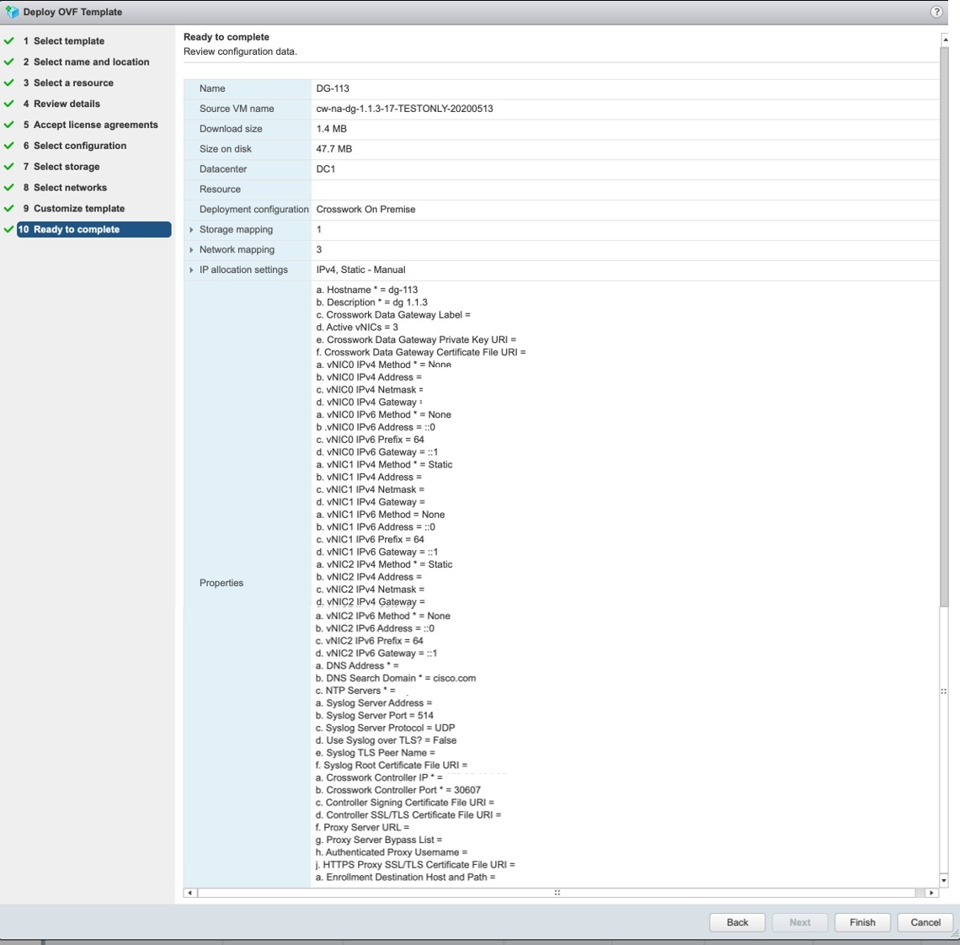960x945 pixels.
Task: Click green checkmark beside Select template
Action: [x=8, y=41]
